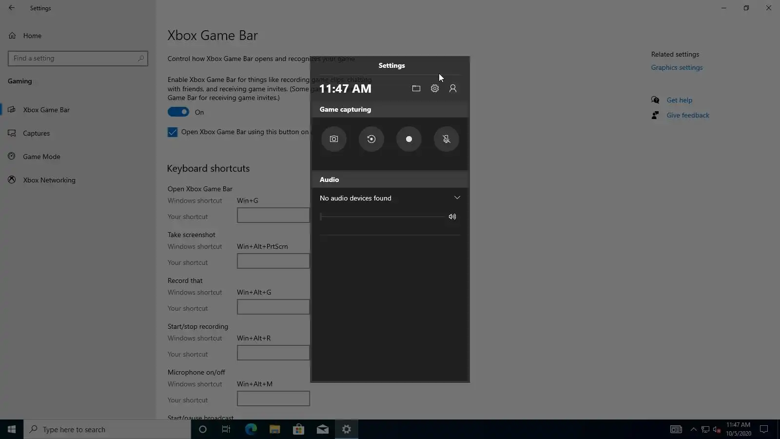Screen dimensions: 780x439
Task: Open the gear settings icon in Game Bar
Action: click(435, 88)
